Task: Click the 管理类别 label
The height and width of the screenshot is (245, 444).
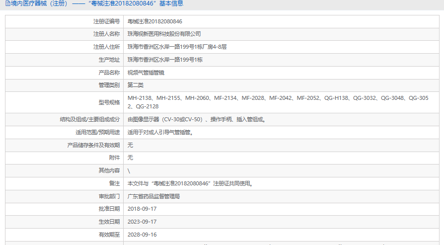Action: pyautogui.click(x=109, y=85)
